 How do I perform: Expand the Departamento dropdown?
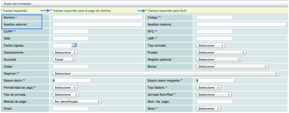65,52
